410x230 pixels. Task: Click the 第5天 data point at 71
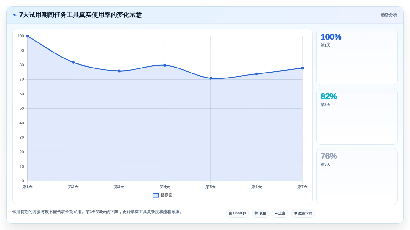pyautogui.click(x=211, y=78)
